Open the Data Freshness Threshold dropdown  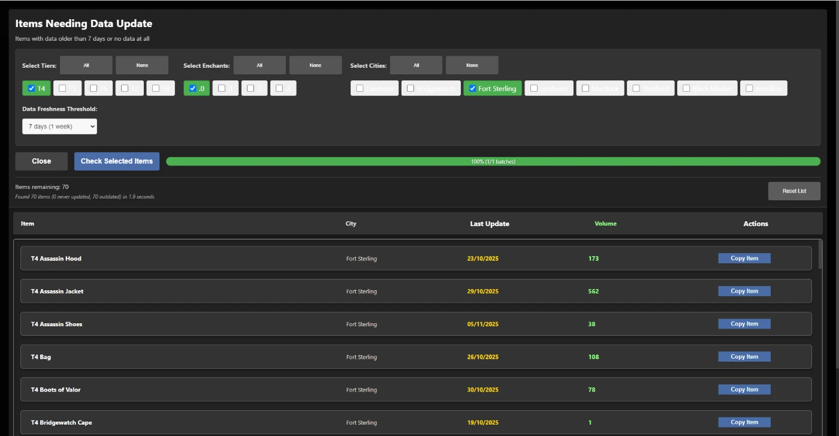point(59,127)
